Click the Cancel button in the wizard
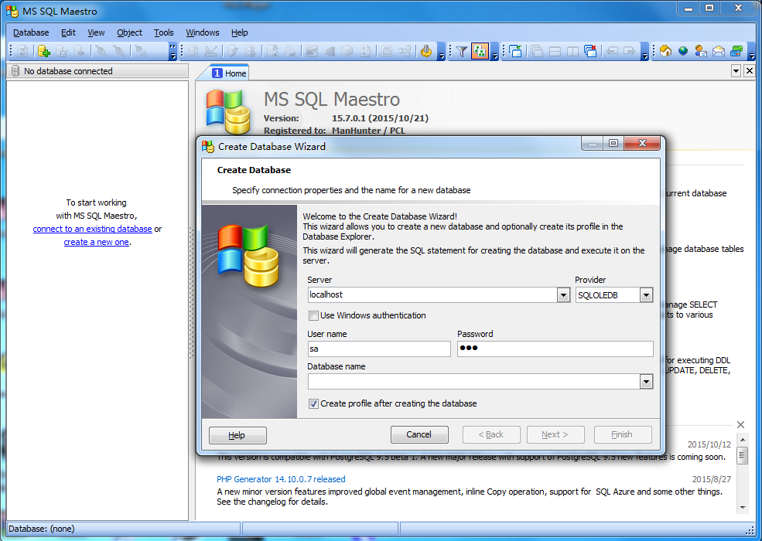The width and height of the screenshot is (762, 541). 419,434
